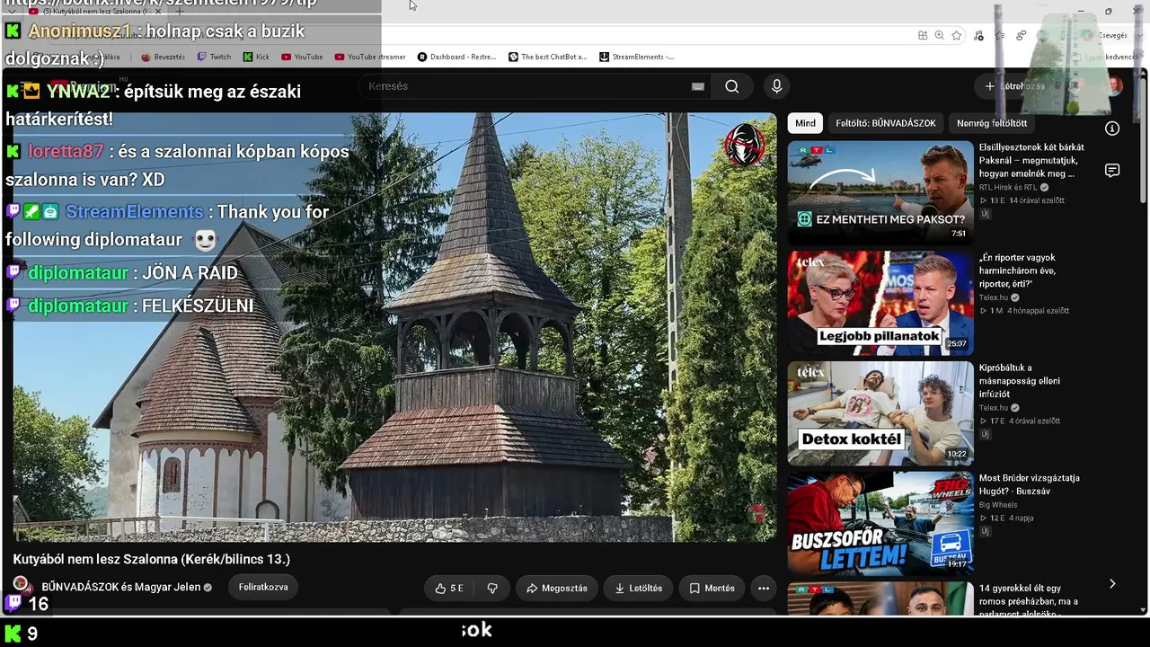The image size is (1150, 647).
Task: Open the Kick bookmark
Action: click(256, 57)
